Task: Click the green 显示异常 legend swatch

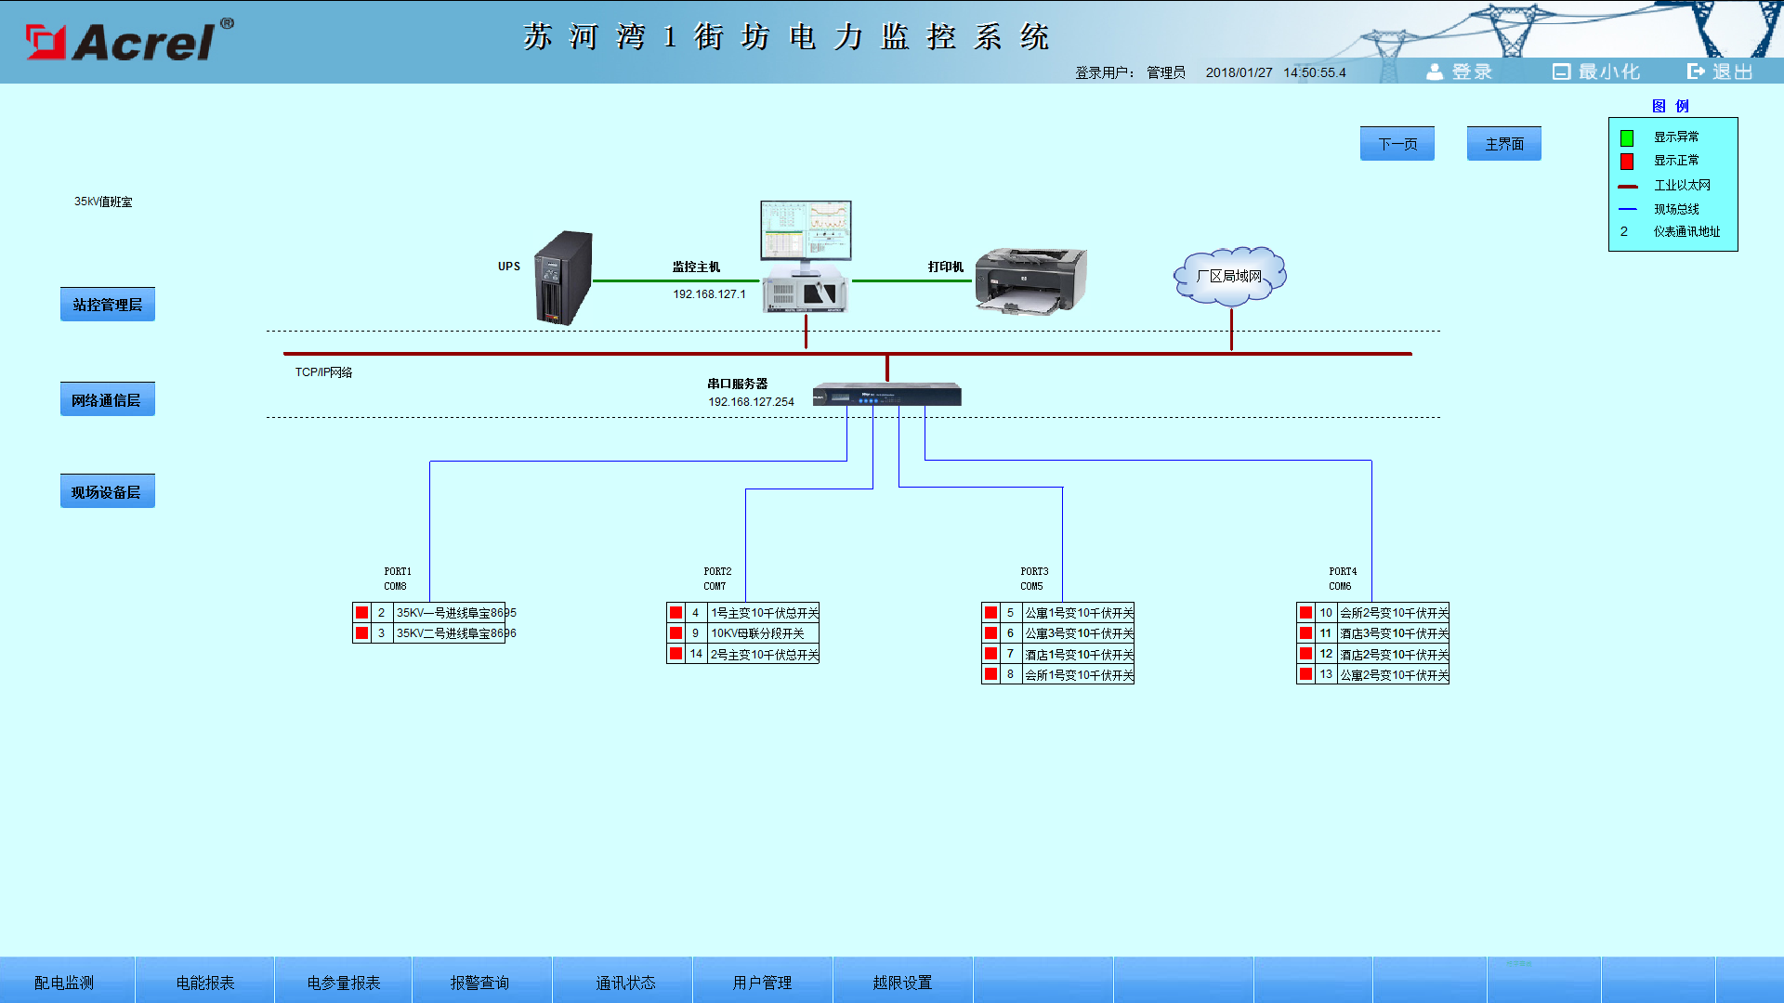Action: pos(1627,138)
